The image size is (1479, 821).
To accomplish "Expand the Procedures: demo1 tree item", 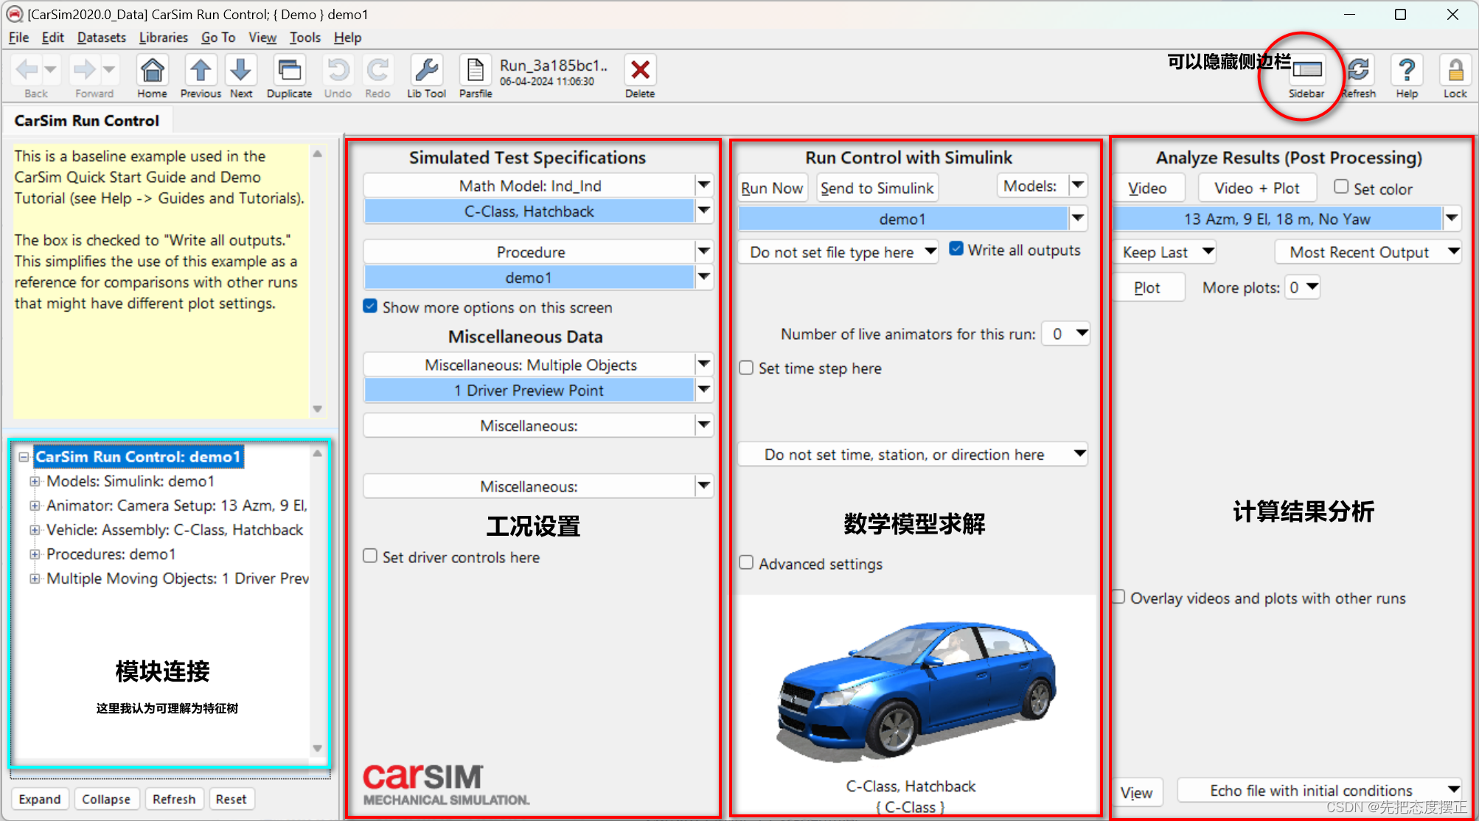I will (x=35, y=554).
